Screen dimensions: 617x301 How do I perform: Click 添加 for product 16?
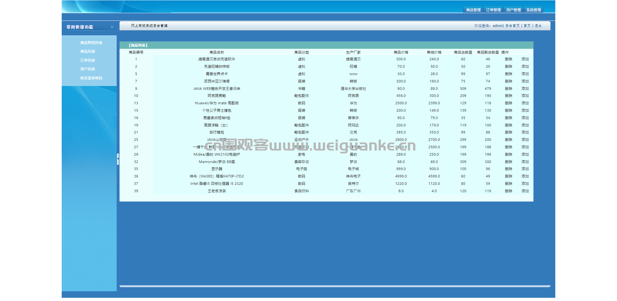pos(525,118)
